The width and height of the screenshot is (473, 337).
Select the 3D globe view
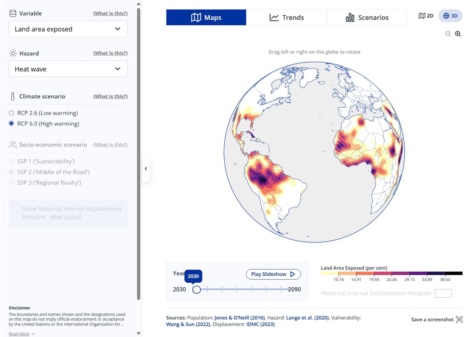[450, 15]
